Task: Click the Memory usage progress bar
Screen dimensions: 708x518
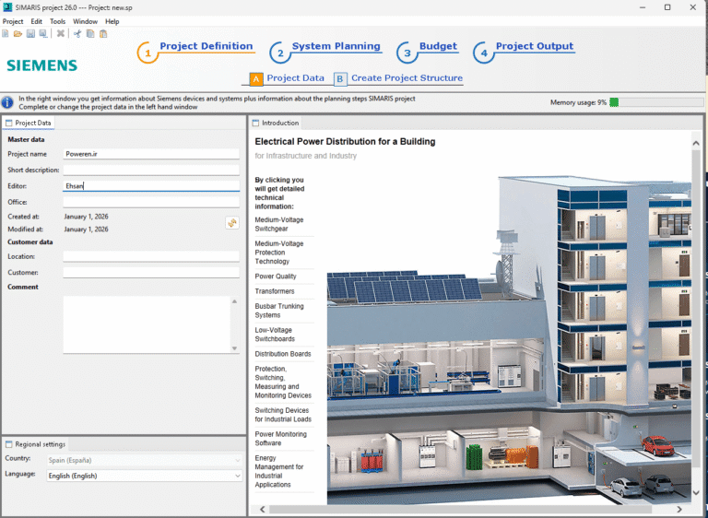Action: click(x=656, y=102)
